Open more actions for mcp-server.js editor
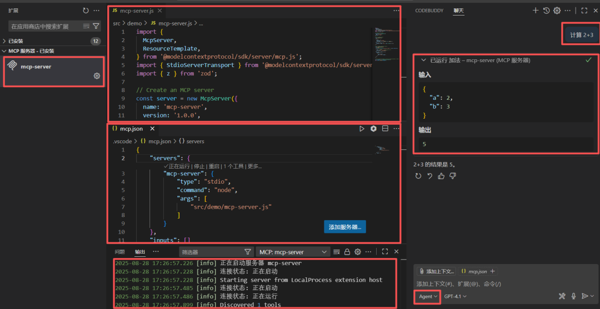Screen dimensions: 600x309 396,11
